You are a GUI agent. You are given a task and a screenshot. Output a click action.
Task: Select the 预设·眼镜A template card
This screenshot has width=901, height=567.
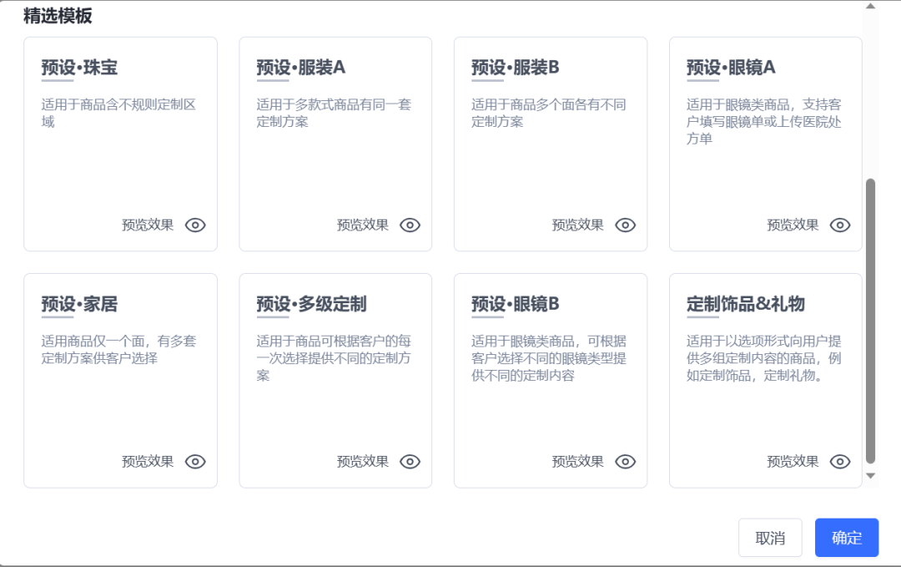coord(765,143)
